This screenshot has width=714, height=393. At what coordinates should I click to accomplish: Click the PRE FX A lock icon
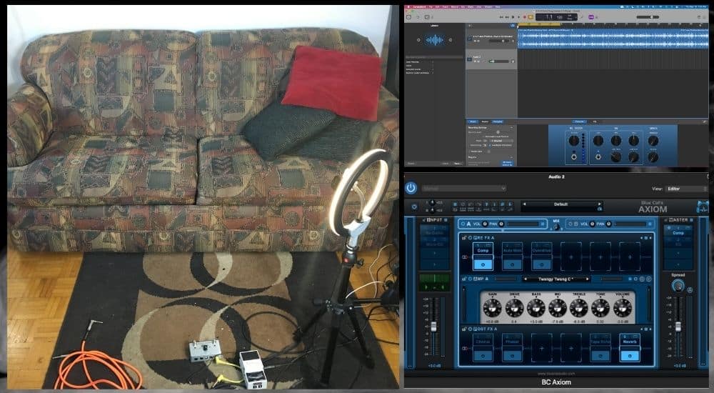pyautogui.click(x=465, y=238)
